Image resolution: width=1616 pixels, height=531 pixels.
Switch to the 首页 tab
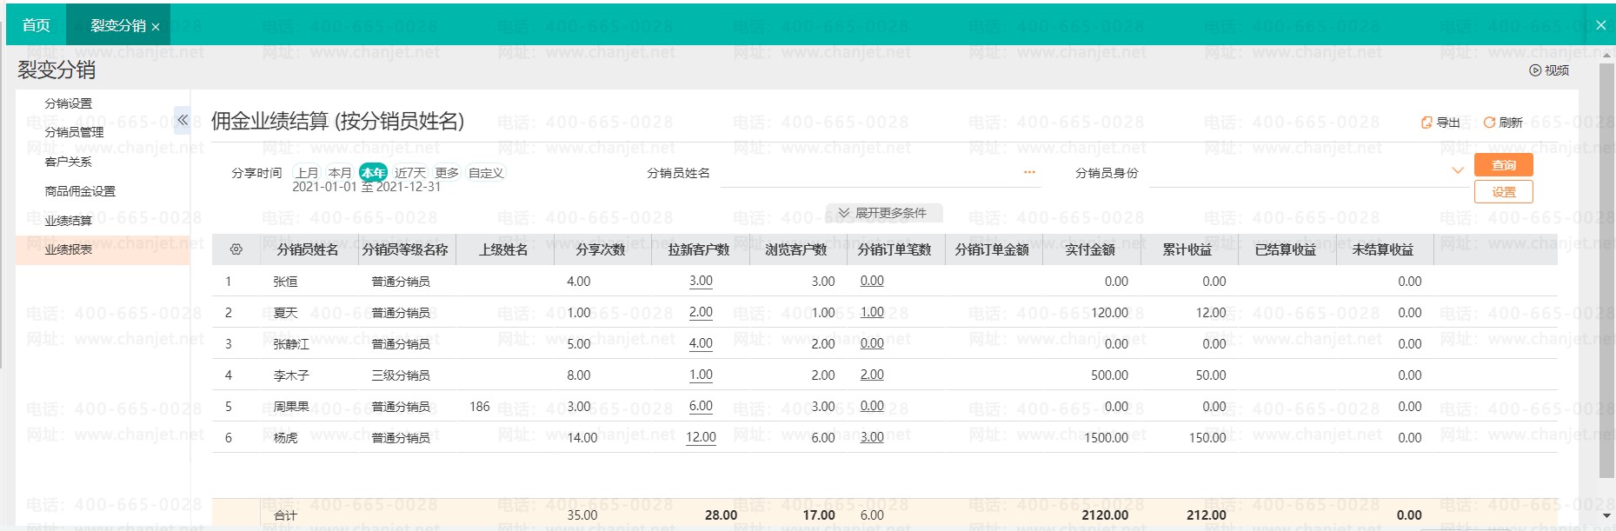click(x=36, y=25)
